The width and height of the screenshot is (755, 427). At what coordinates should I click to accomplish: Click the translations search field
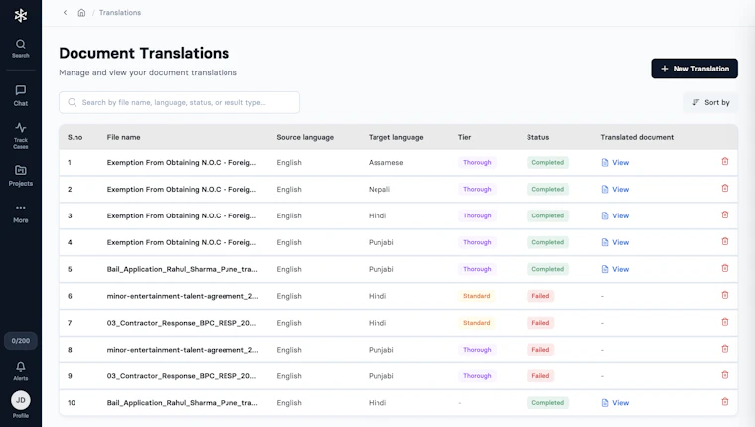179,102
